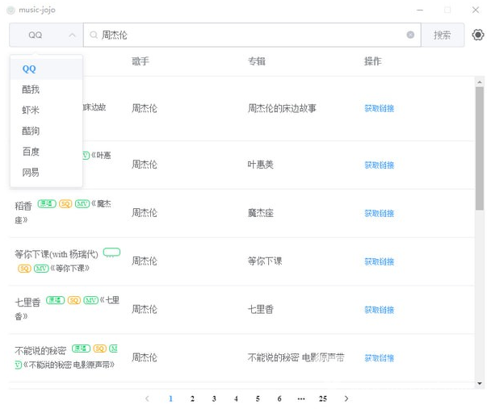Clear the search field with the X icon
The image size is (487, 409).
(x=410, y=35)
